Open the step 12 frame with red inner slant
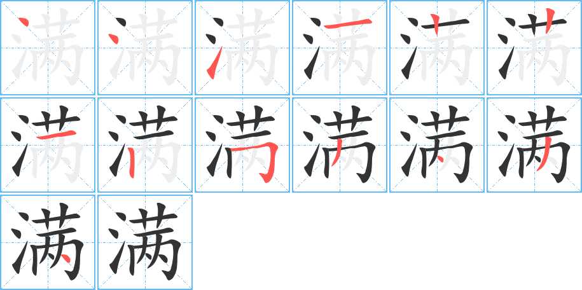The width and height of the screenshot is (582, 290). click(534, 145)
